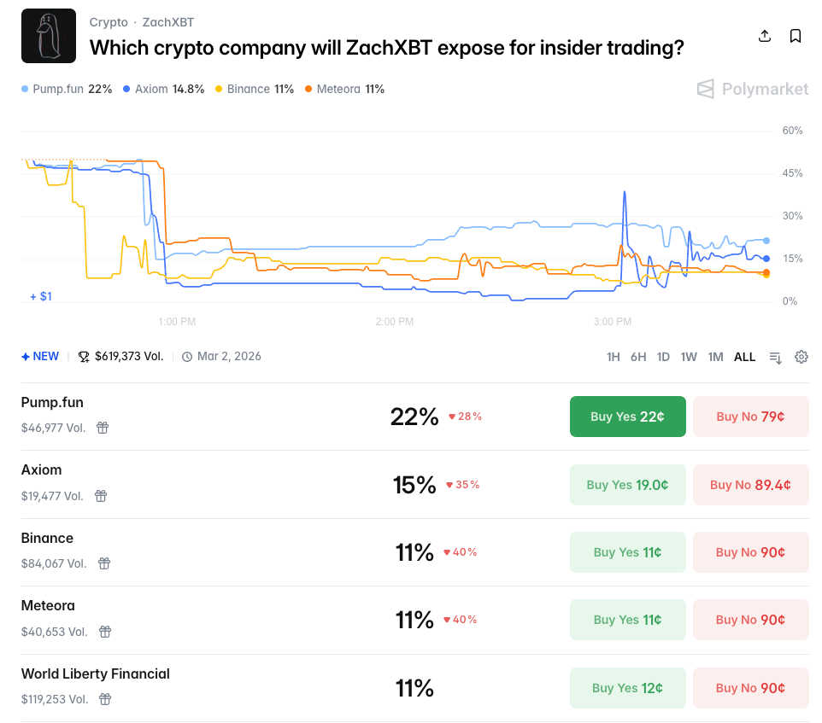
Task: Bookmark this market using the bookmark icon
Action: tap(796, 36)
